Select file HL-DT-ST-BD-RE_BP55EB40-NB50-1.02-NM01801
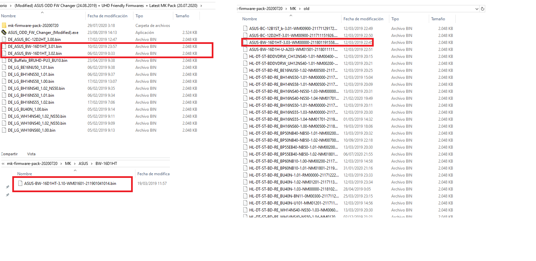The image size is (536, 261). coord(294,154)
